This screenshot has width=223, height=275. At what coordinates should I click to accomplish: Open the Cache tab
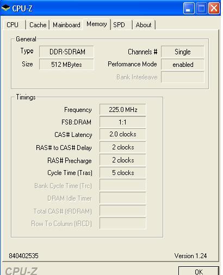pos(38,25)
